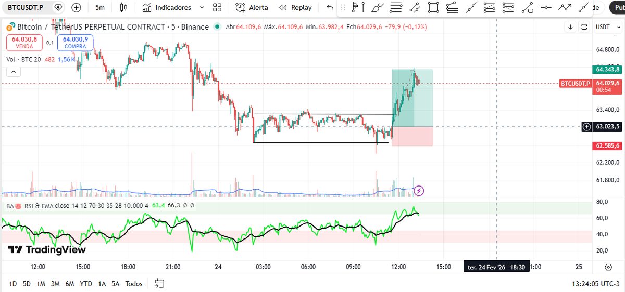Screen dimensions: 625x292
Task: Select the Brush drawing tool
Action: click(x=379, y=7)
